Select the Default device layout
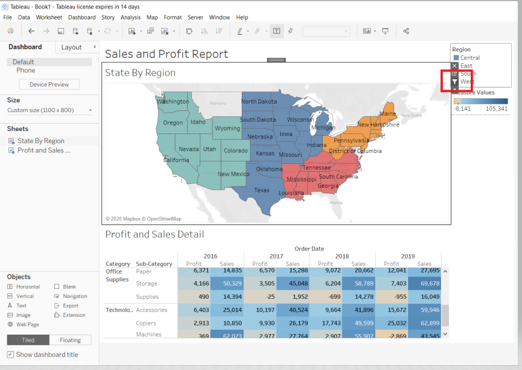The width and height of the screenshot is (522, 370). [x=49, y=62]
